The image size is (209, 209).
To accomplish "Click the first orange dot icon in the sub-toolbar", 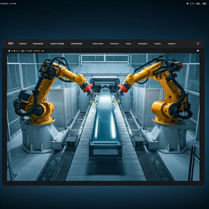I will coord(12,51).
